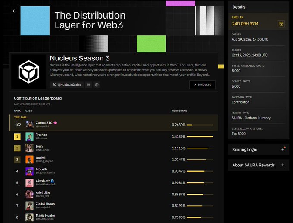Open Ziadul Hasan's avatar picture
This screenshot has height=223, width=293.
30,206
